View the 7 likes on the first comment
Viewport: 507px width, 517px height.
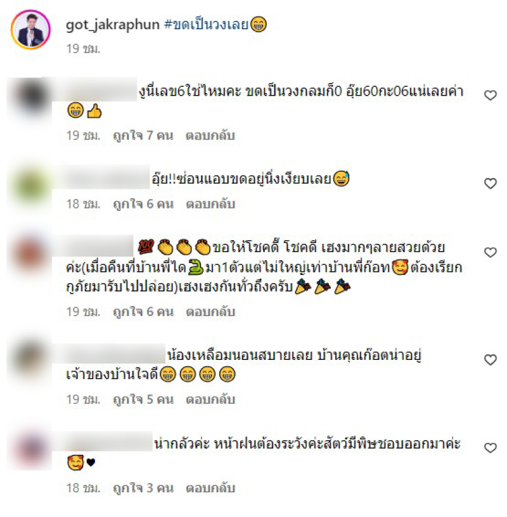click(x=143, y=136)
